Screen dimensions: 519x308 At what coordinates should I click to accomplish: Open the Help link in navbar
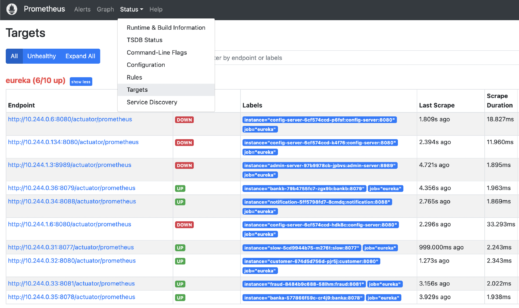(x=156, y=9)
